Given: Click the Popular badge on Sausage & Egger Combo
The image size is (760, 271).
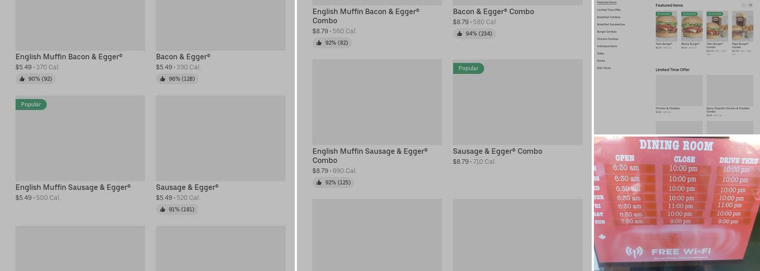Looking at the screenshot, I should tap(468, 69).
